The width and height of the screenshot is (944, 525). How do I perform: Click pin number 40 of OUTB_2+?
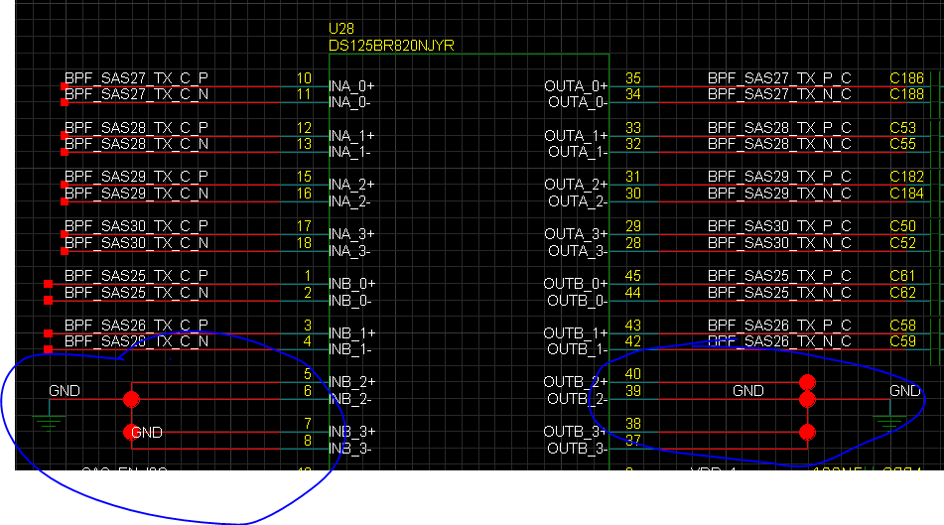(633, 374)
